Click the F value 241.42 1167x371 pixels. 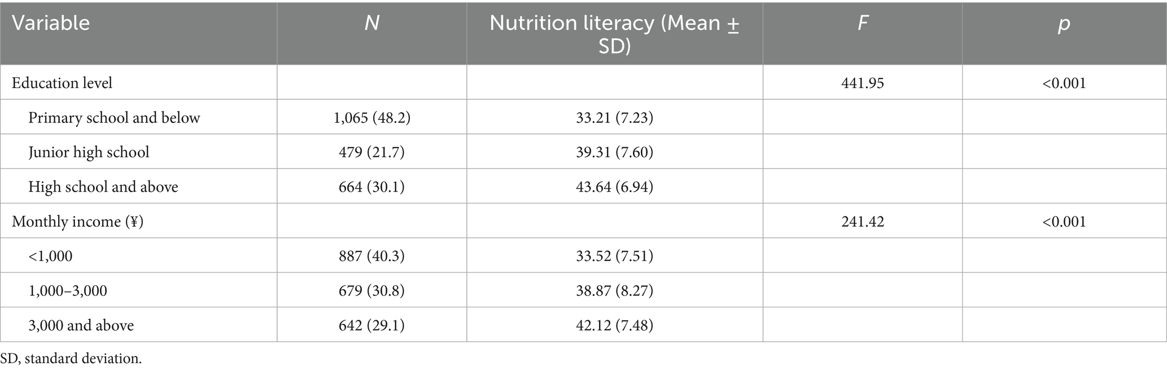tap(862, 222)
